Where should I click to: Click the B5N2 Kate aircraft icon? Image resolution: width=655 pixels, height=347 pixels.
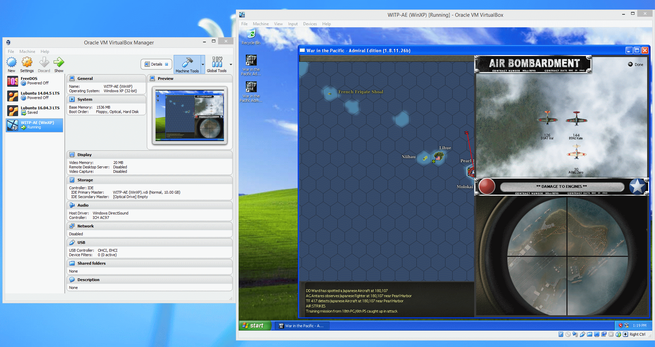tap(576, 119)
